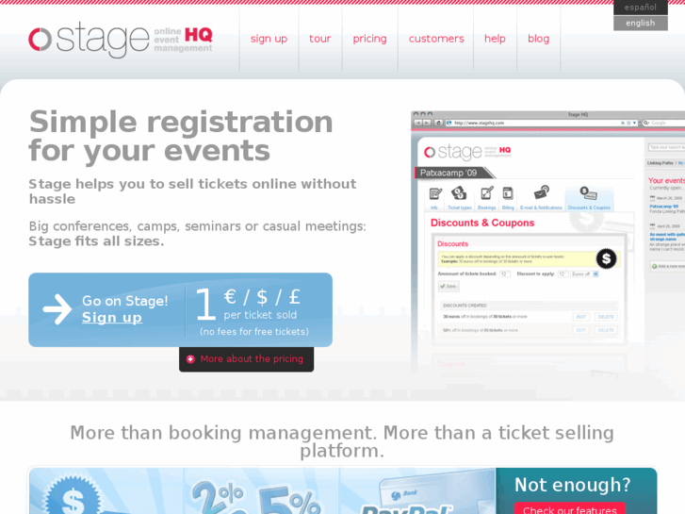Click amount of tickets booked field

505,274
